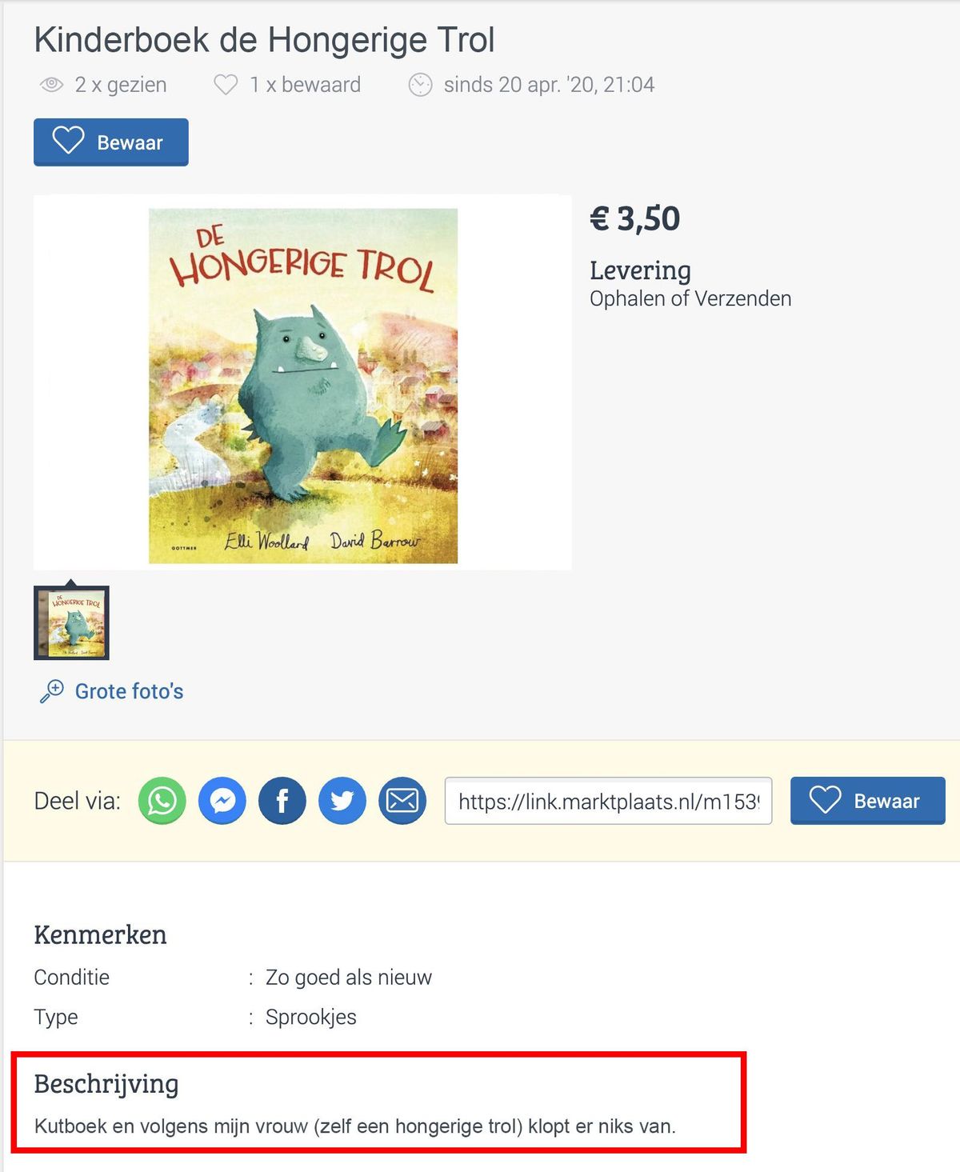The width and height of the screenshot is (960, 1172).
Task: Open Grote foto's link
Action: tap(129, 691)
